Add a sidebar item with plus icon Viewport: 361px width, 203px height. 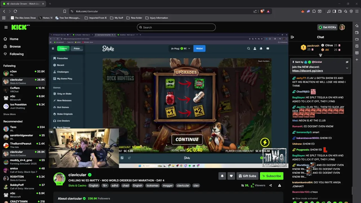coord(357,59)
